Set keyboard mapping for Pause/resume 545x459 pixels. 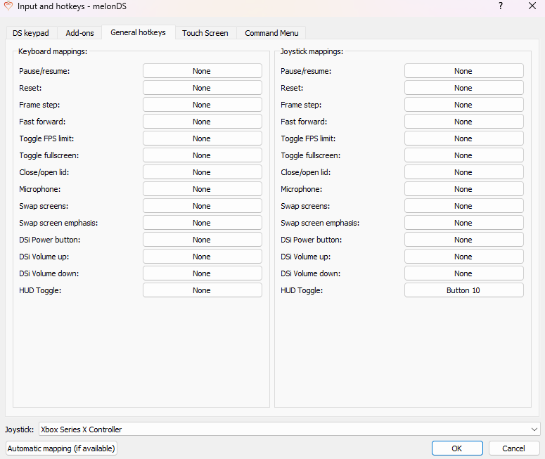pos(202,71)
